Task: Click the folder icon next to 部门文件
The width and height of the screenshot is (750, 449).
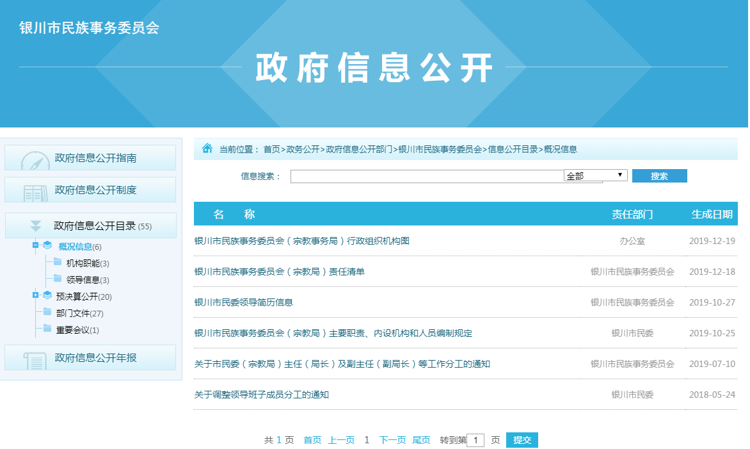Action: [47, 312]
